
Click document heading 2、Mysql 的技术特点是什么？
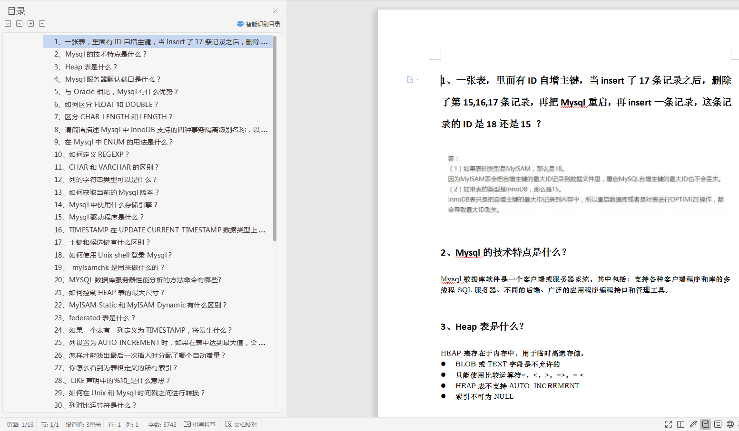[503, 252]
